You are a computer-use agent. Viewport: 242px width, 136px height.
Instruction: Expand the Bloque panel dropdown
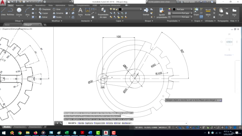(149, 21)
